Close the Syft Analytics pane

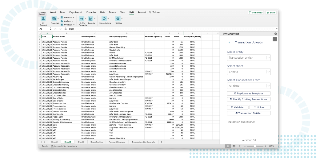tap(275, 34)
